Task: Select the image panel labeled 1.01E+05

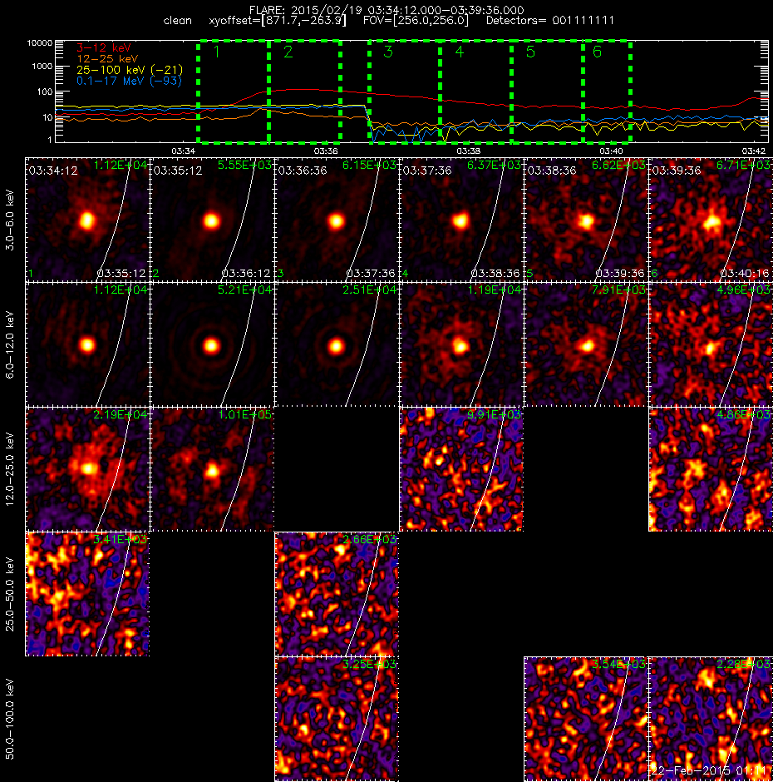Action: 212,469
